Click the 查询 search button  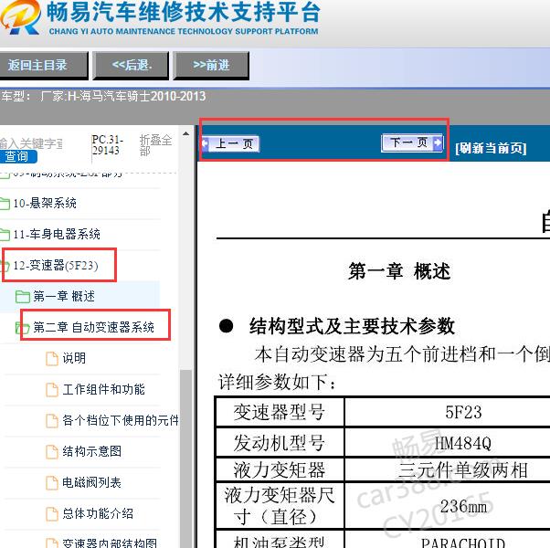pos(17,156)
